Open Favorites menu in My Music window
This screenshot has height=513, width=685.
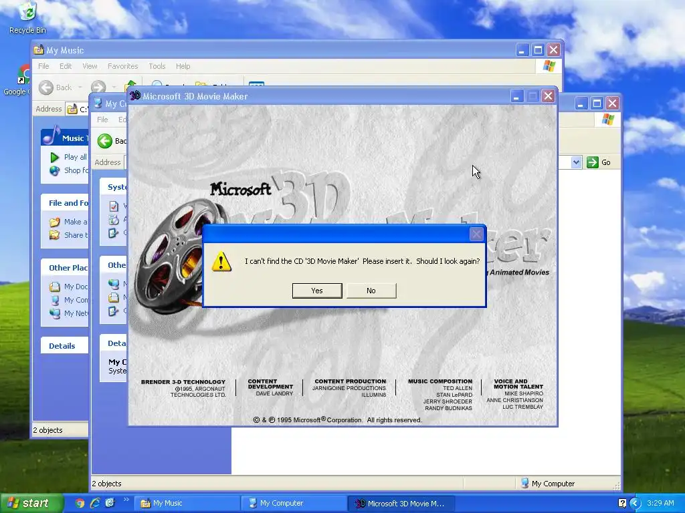(x=123, y=66)
